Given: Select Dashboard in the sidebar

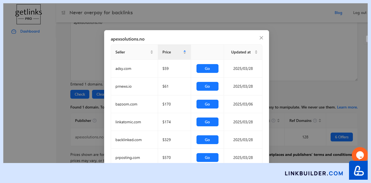Looking at the screenshot, I should coord(30,32).
